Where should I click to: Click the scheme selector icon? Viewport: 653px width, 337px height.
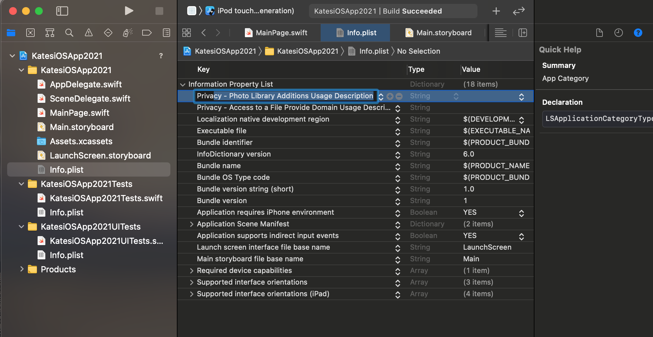(x=192, y=11)
